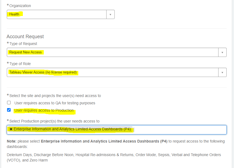This screenshot has height=168, width=234.
Task: Expand the Type of Request dropdown arrow
Action: [x=222, y=52]
